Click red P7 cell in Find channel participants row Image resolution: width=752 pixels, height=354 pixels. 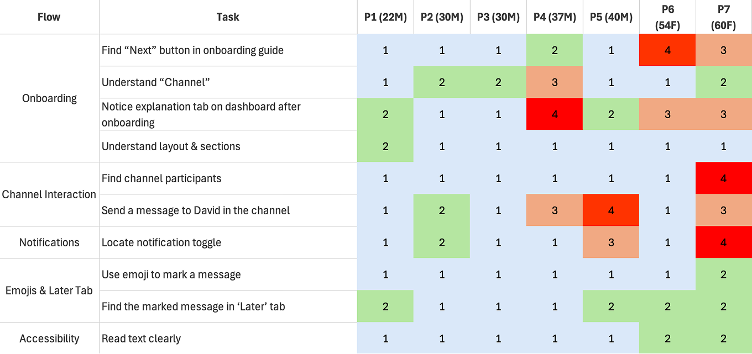(x=724, y=178)
